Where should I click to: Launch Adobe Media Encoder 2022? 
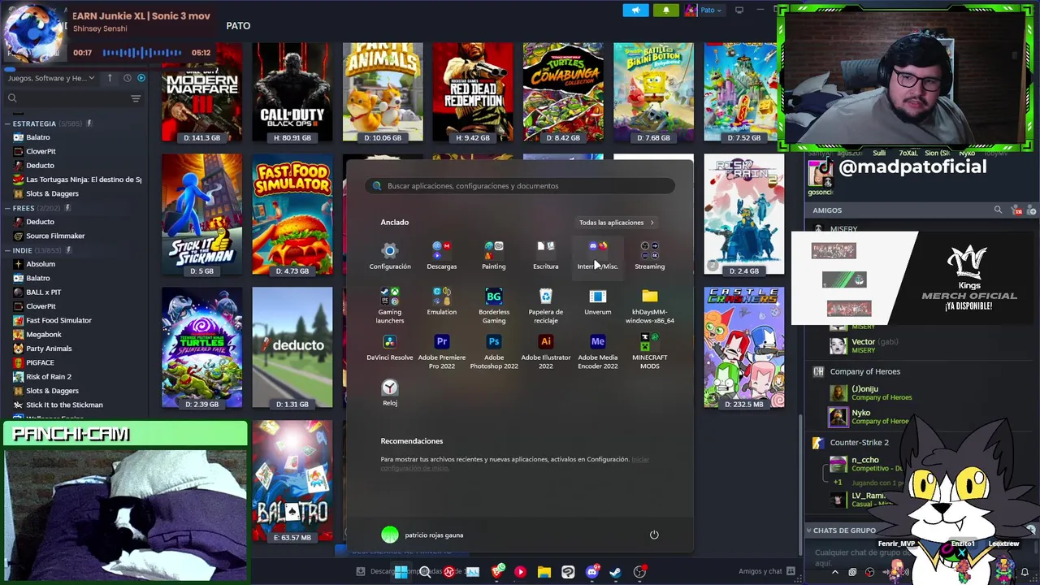click(597, 351)
